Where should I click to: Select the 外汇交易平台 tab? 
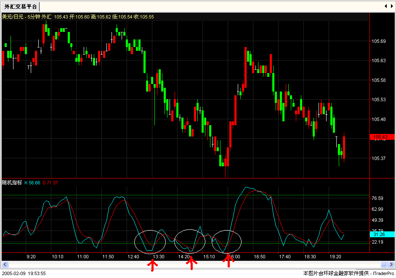[21, 7]
